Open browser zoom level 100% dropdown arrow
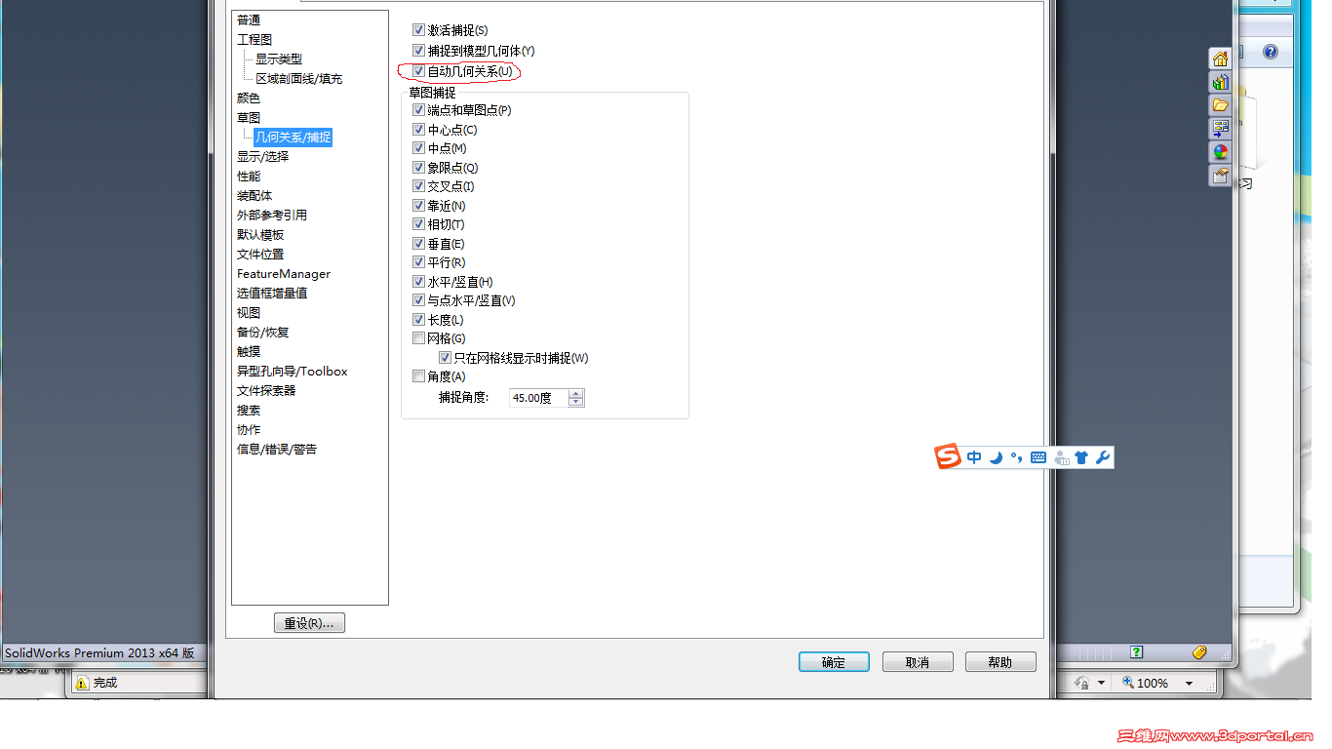Image resolution: width=1332 pixels, height=749 pixels. click(1189, 684)
